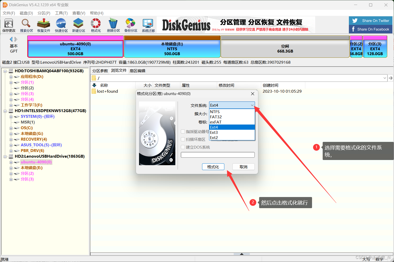
Task: Toggle the 建立DOS系统 checkbox
Action: coord(183,147)
